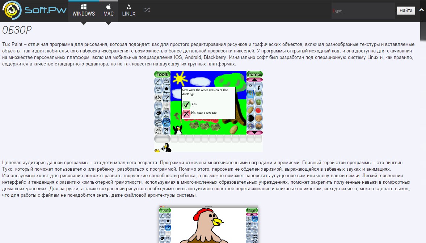This screenshot has width=426, height=243.
Task: Switch to the WINDOWS tab
Action: coord(84,11)
